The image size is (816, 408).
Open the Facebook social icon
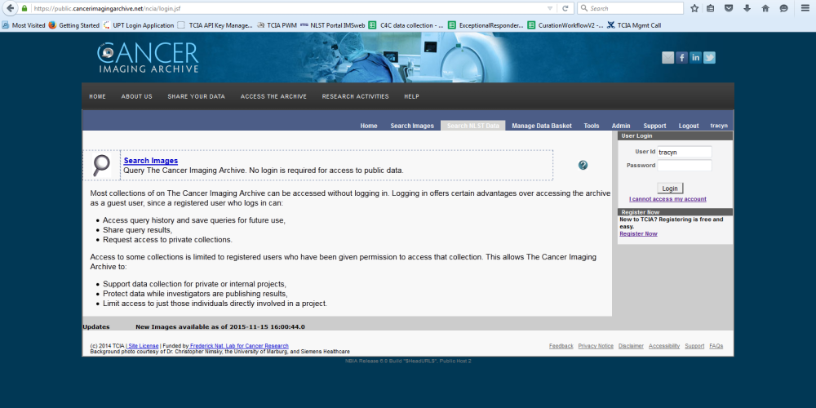pyautogui.click(x=681, y=58)
